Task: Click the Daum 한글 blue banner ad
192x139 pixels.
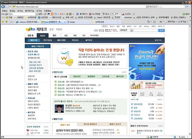Action: 147,62
